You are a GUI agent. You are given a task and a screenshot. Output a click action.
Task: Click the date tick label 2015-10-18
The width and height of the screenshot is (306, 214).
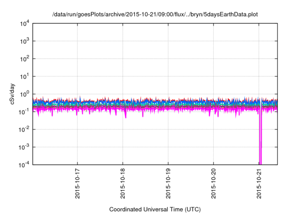(x=123, y=183)
